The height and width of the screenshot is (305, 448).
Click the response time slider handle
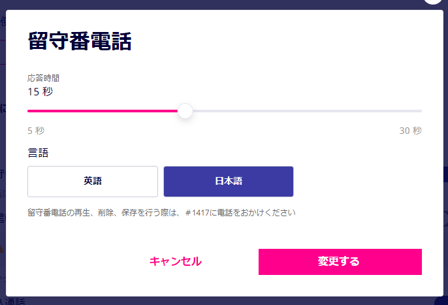[185, 111]
